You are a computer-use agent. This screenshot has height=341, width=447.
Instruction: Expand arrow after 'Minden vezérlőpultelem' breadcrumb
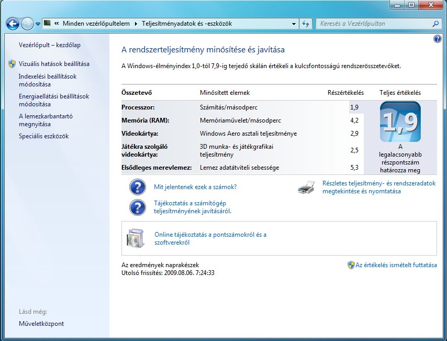tap(136, 24)
